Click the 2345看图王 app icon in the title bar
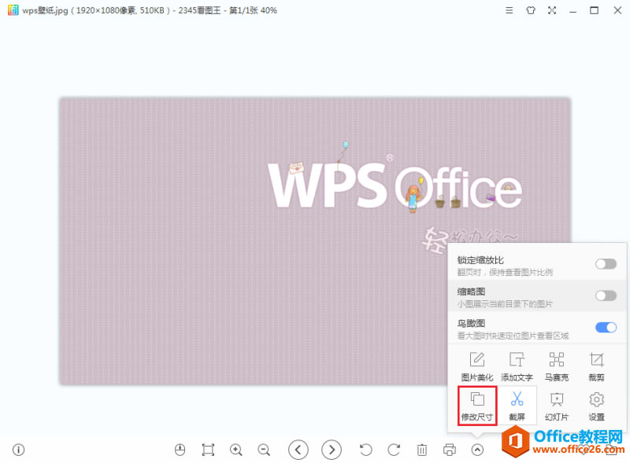This screenshot has width=630, height=463. [13, 10]
